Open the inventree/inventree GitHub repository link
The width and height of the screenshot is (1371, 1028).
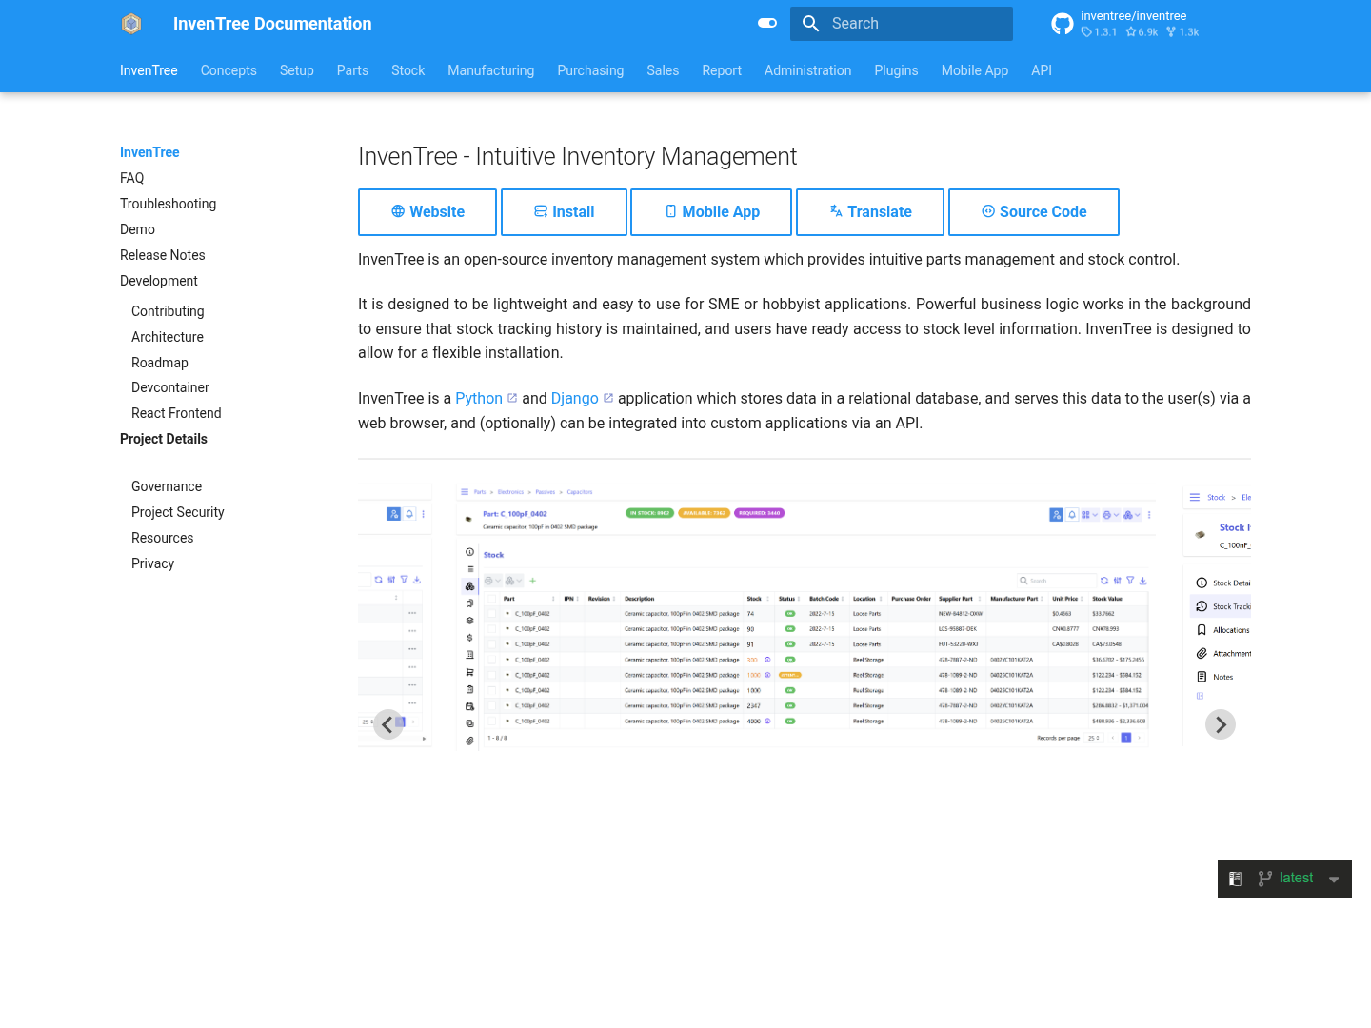pos(1124,24)
